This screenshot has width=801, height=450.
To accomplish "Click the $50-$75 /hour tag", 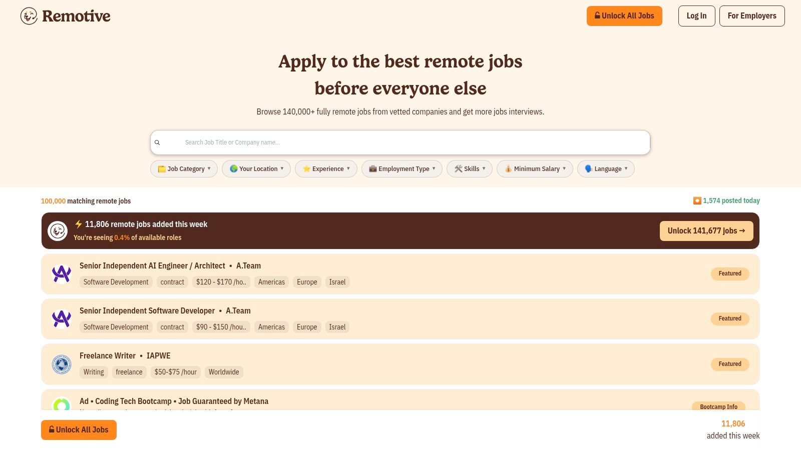I will pos(176,372).
